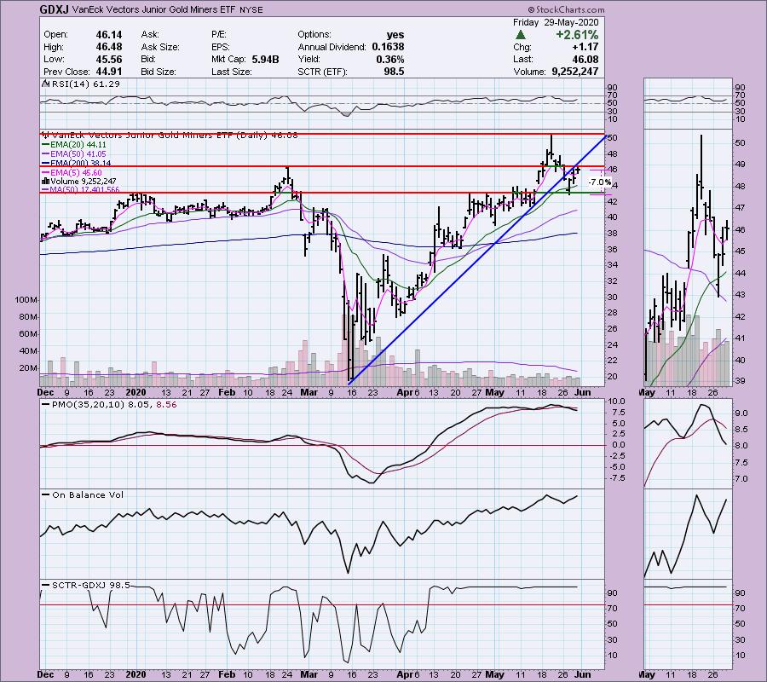The width and height of the screenshot is (767, 682).
Task: Select the Yield value 0.36%
Action: click(390, 59)
